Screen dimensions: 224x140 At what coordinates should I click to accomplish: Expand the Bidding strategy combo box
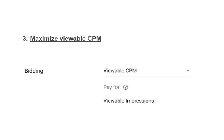[148, 71]
